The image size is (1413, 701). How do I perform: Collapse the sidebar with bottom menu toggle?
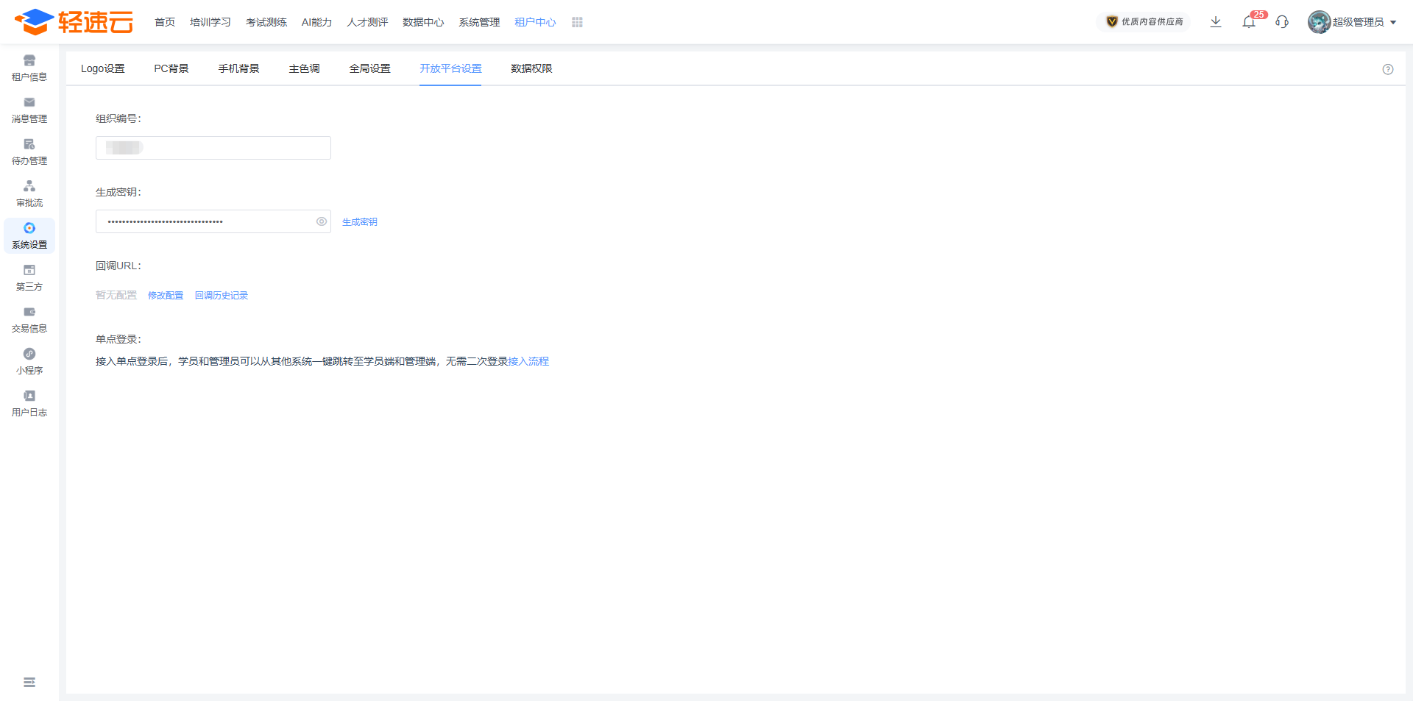pos(29,683)
